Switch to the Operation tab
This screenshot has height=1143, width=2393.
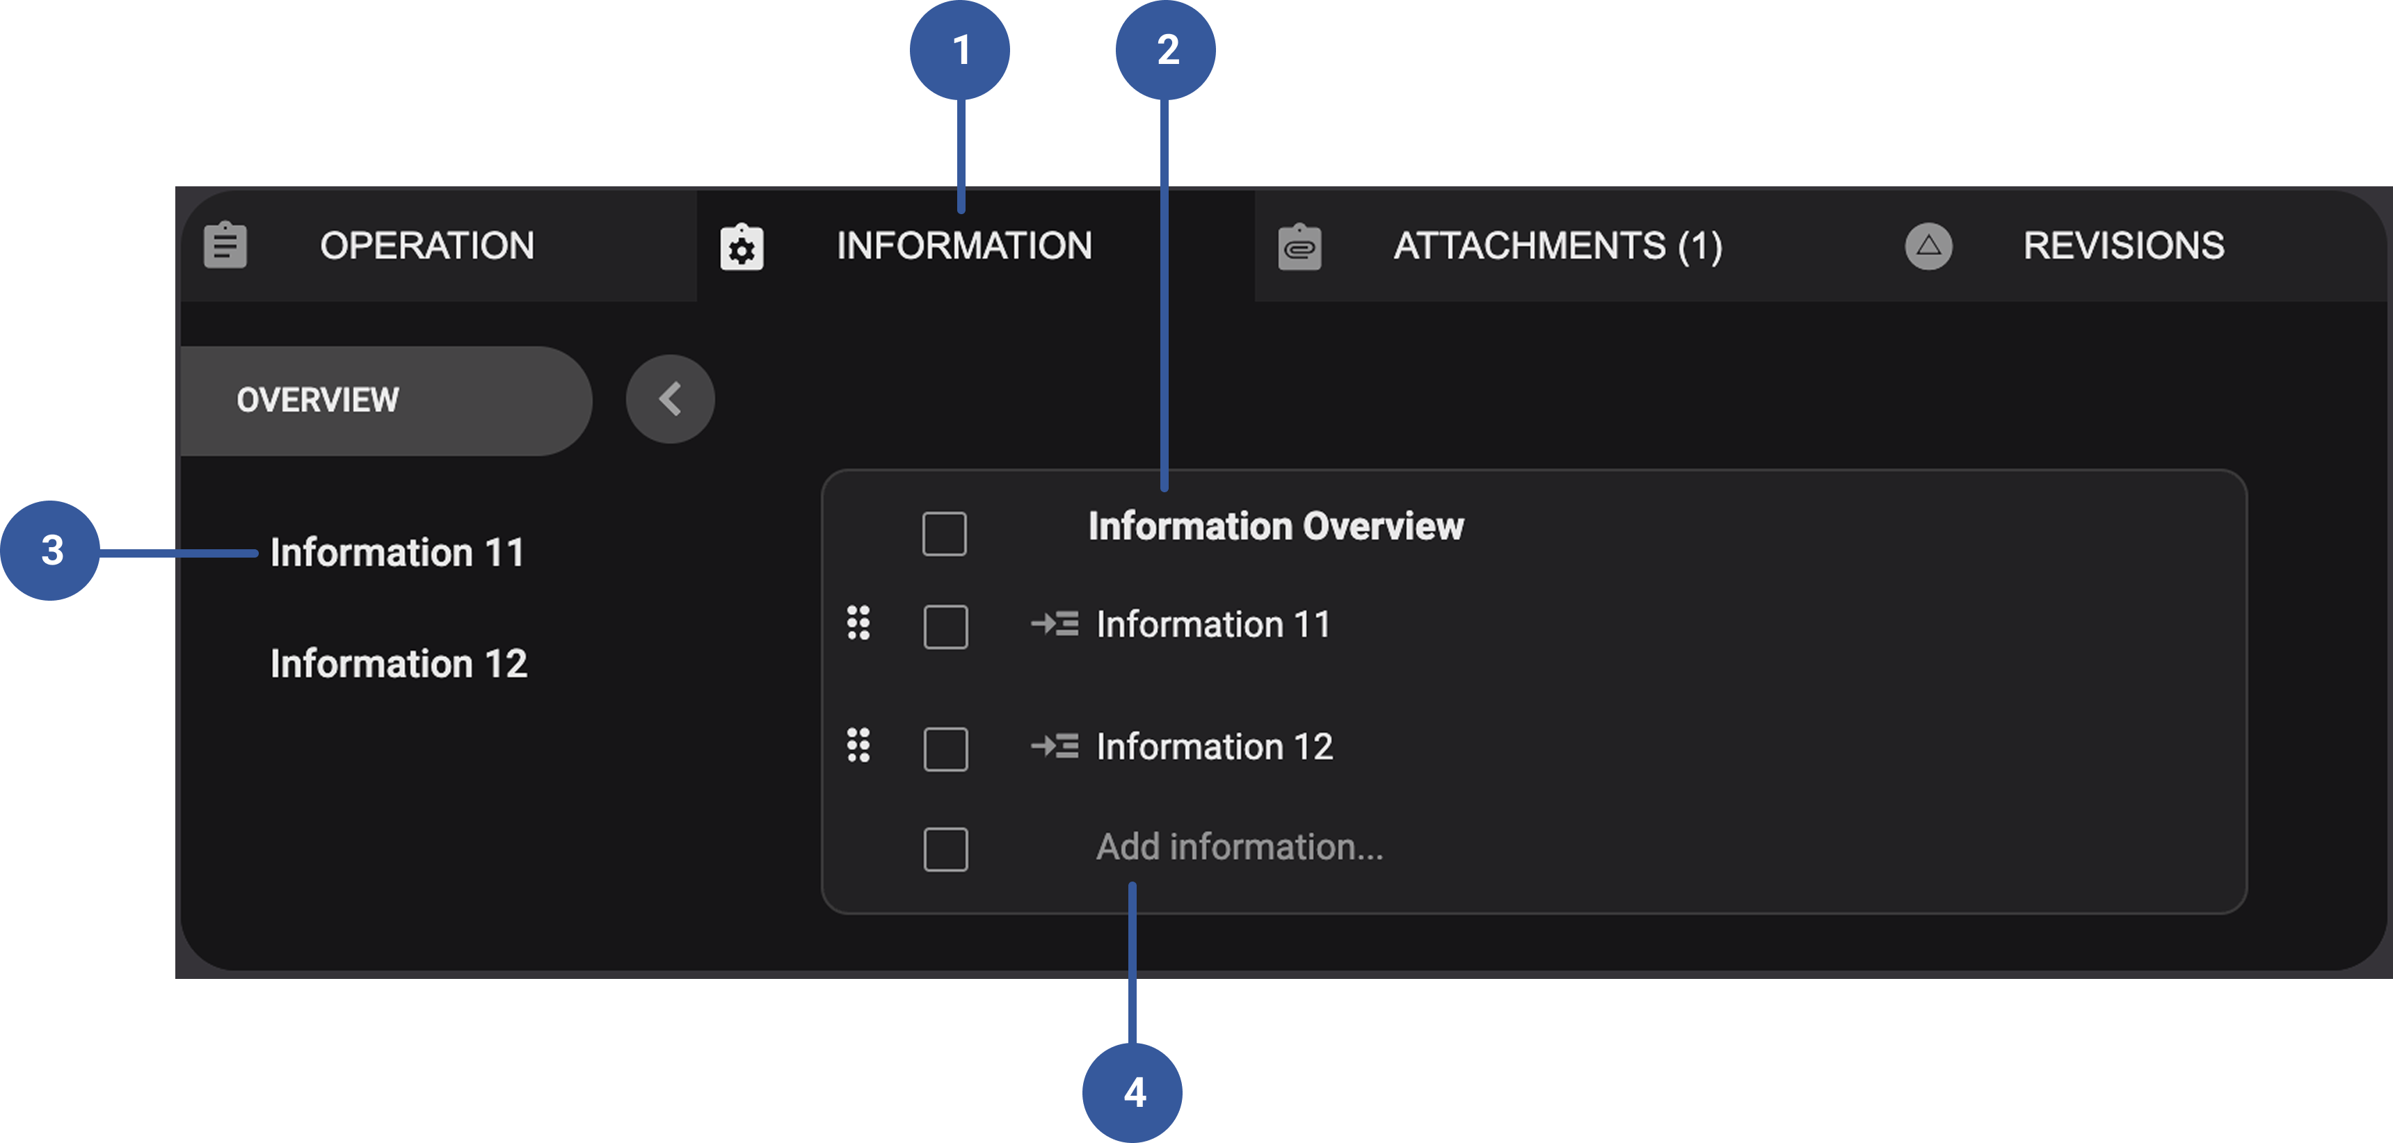pyautogui.click(x=426, y=245)
